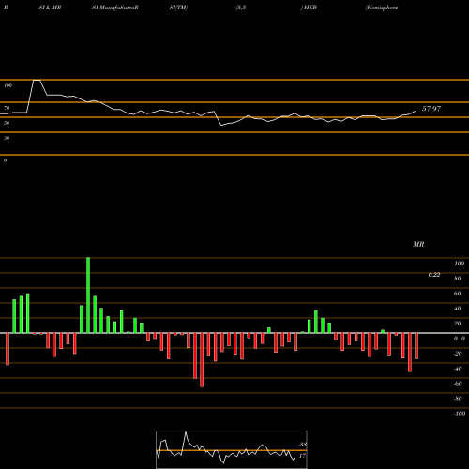Click the -40 label on MR scale
Image resolution: width=469 pixels, height=469 pixels.
coord(458,369)
